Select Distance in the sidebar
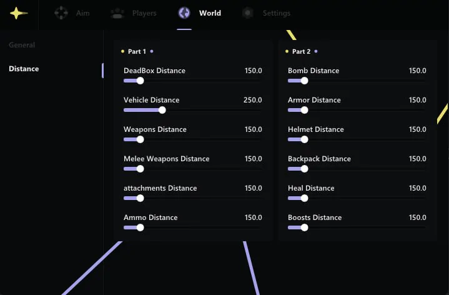The width and height of the screenshot is (449, 295). (x=24, y=69)
